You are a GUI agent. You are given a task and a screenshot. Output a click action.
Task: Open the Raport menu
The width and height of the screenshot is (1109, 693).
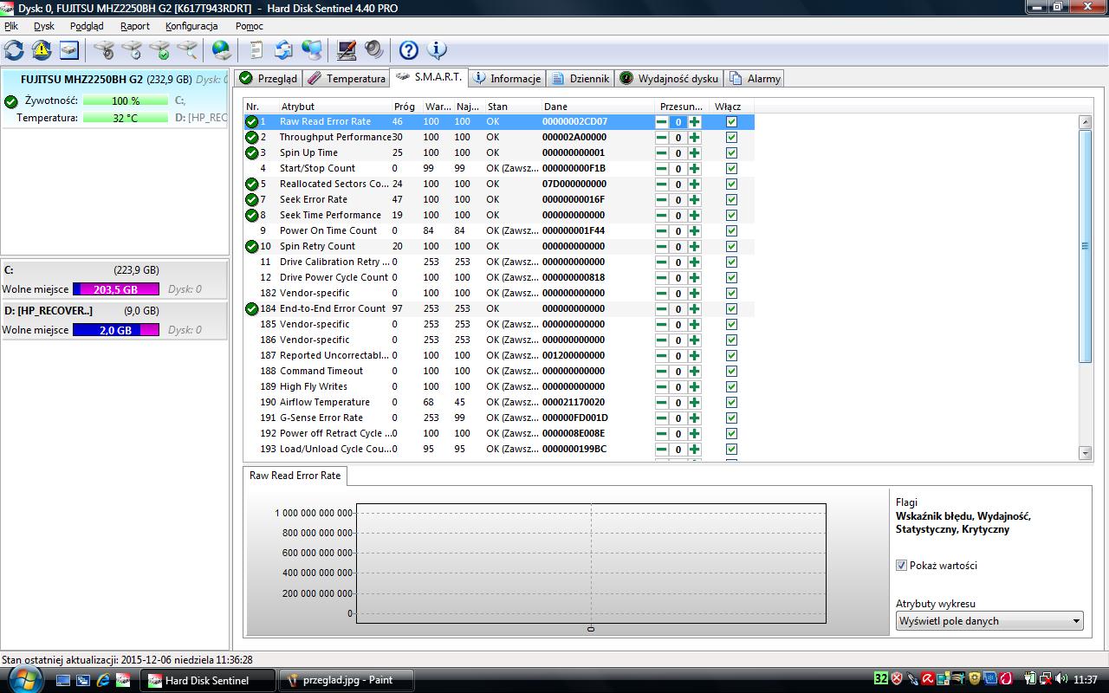pos(135,26)
